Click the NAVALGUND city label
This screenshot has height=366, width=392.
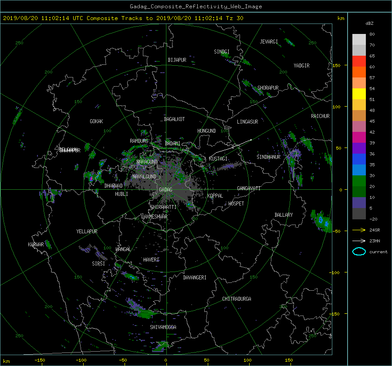(x=144, y=177)
